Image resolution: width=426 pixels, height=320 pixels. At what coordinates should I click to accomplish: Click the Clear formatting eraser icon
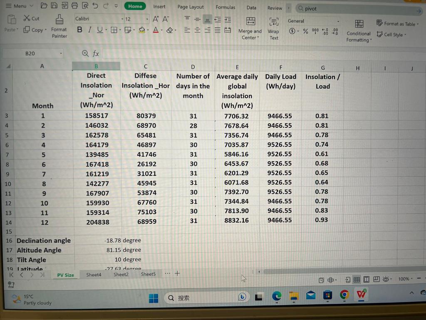click(170, 30)
